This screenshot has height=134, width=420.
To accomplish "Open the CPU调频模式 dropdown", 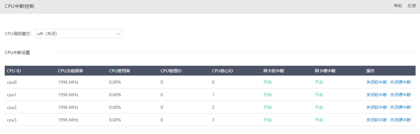I will tap(79, 34).
